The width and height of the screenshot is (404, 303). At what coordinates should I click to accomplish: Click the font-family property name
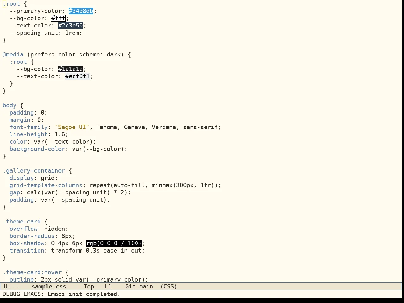click(29, 127)
